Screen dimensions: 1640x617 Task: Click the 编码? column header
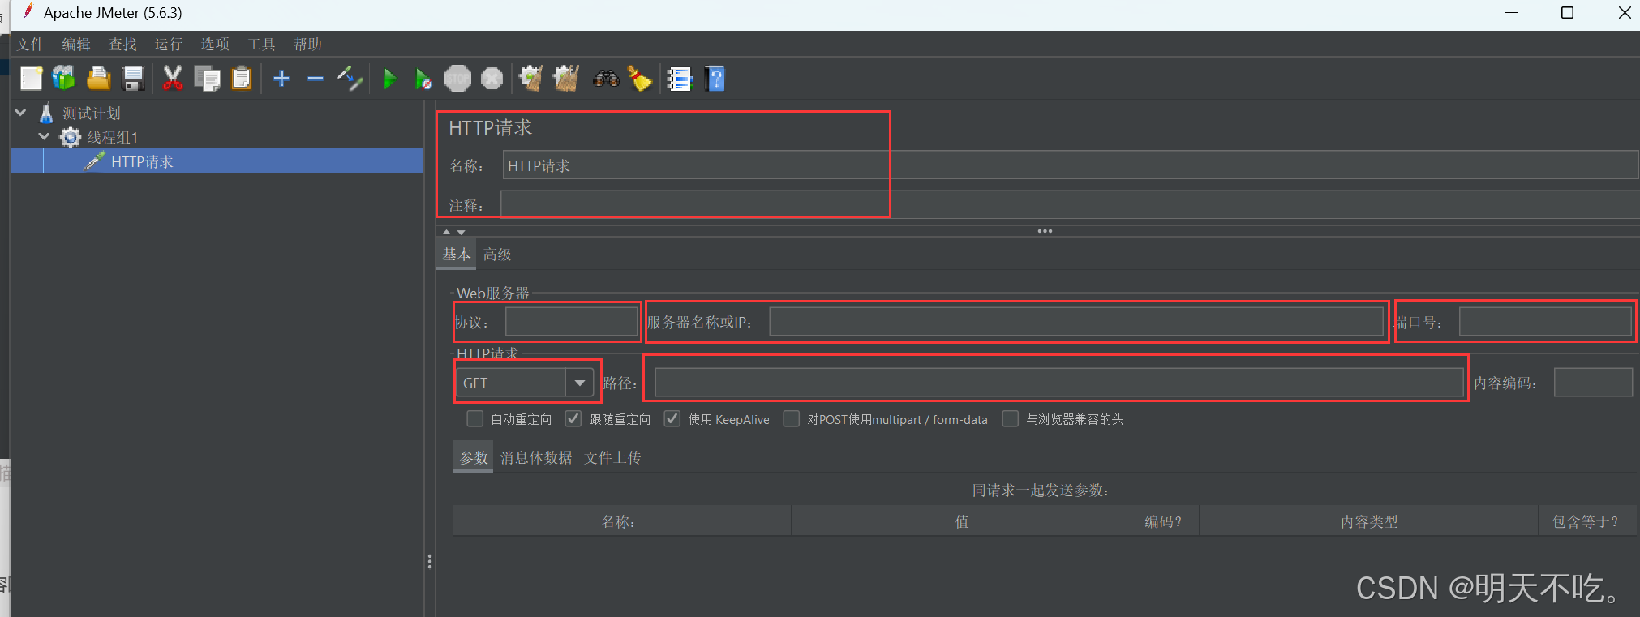pos(1166,521)
